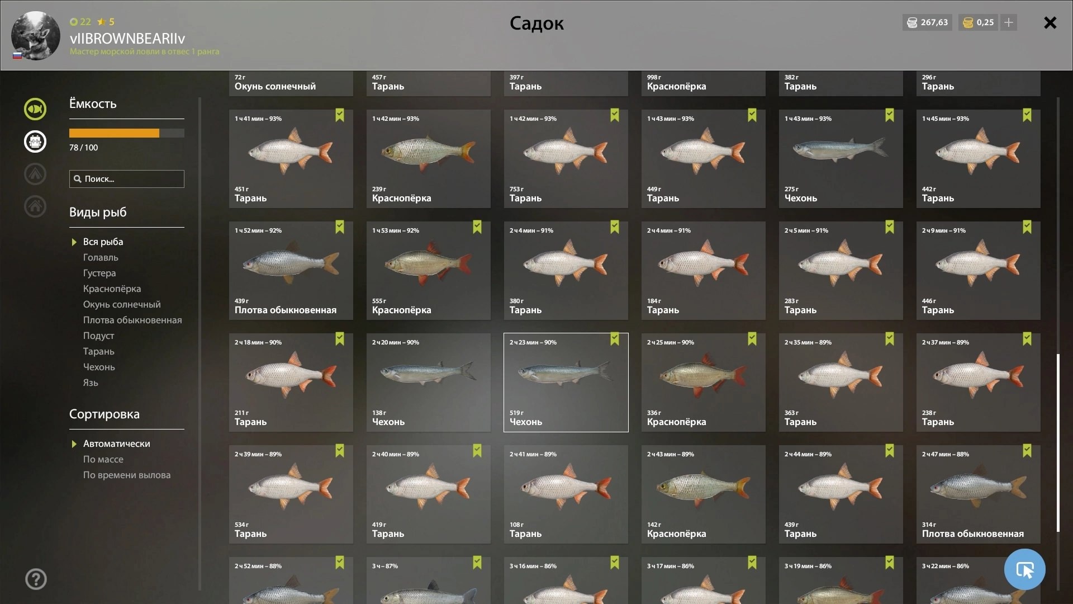Sort fish По времени вылова
Screen dimensions: 1073x604
[x=127, y=475]
